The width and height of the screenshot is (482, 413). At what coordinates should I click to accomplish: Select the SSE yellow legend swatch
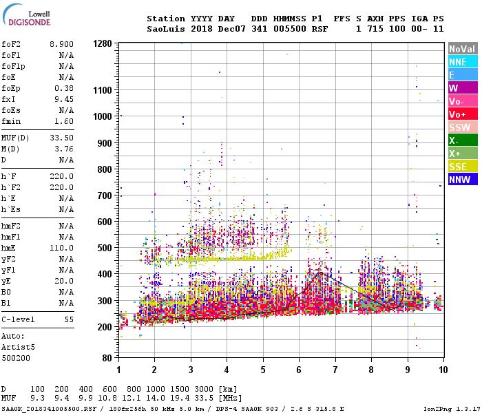(x=463, y=167)
